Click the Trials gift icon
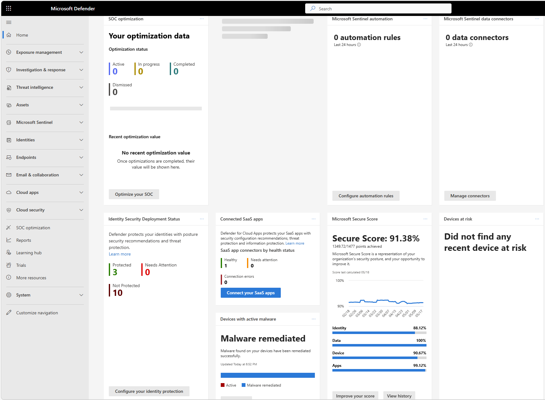545x400 pixels. point(9,265)
